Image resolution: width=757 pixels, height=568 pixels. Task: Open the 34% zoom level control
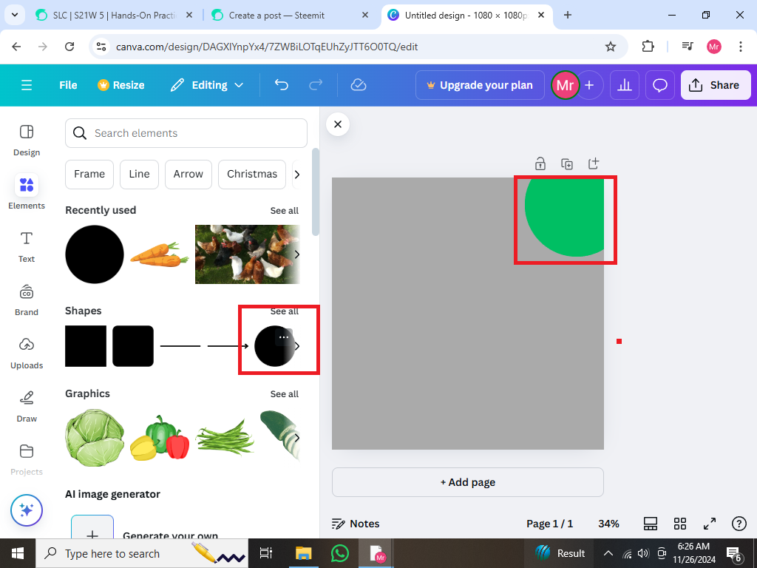(609, 524)
